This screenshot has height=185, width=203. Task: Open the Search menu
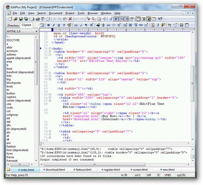click(x=42, y=13)
